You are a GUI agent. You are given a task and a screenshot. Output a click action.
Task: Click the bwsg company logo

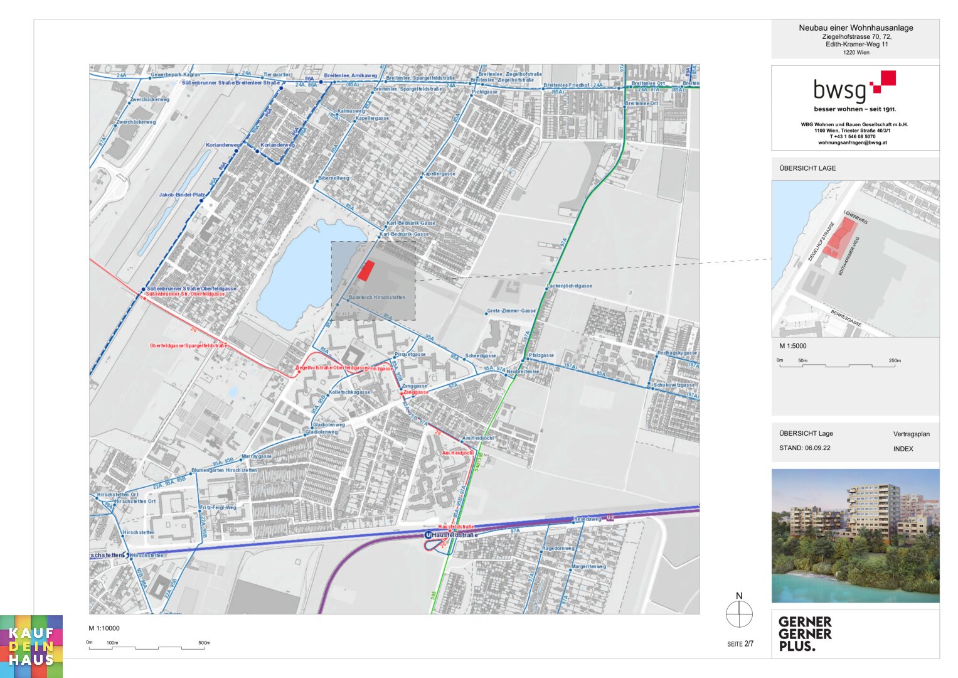click(x=854, y=88)
